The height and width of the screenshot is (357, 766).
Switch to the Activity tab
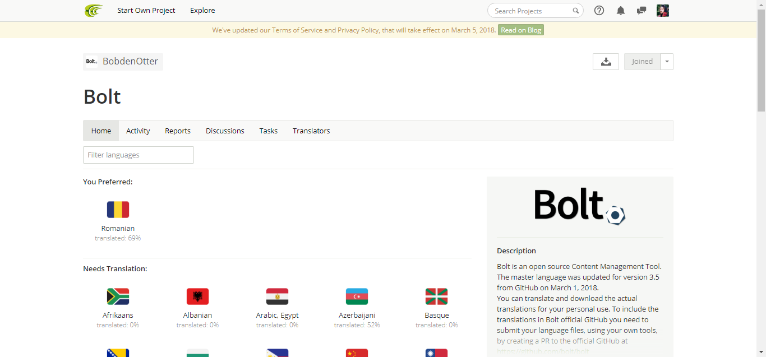(138, 131)
